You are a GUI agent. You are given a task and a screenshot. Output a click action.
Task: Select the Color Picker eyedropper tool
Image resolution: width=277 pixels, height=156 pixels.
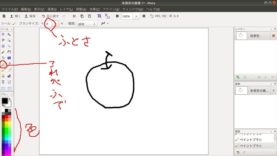(9, 70)
